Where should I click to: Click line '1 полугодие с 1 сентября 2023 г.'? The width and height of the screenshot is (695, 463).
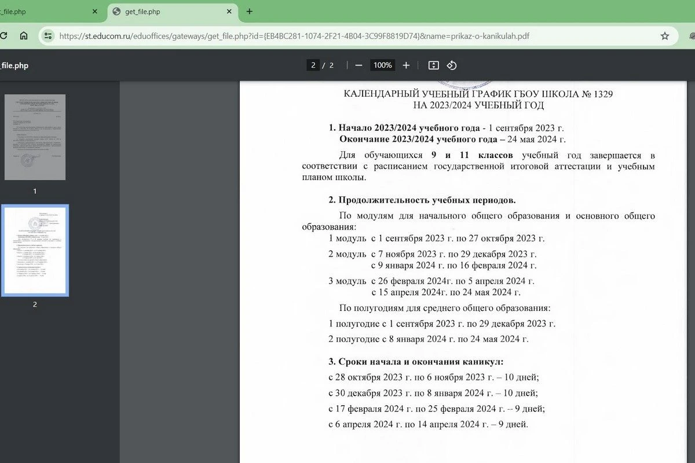(442, 324)
